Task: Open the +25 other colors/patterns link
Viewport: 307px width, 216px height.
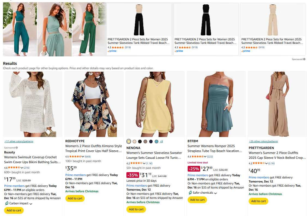Action: click(263, 141)
